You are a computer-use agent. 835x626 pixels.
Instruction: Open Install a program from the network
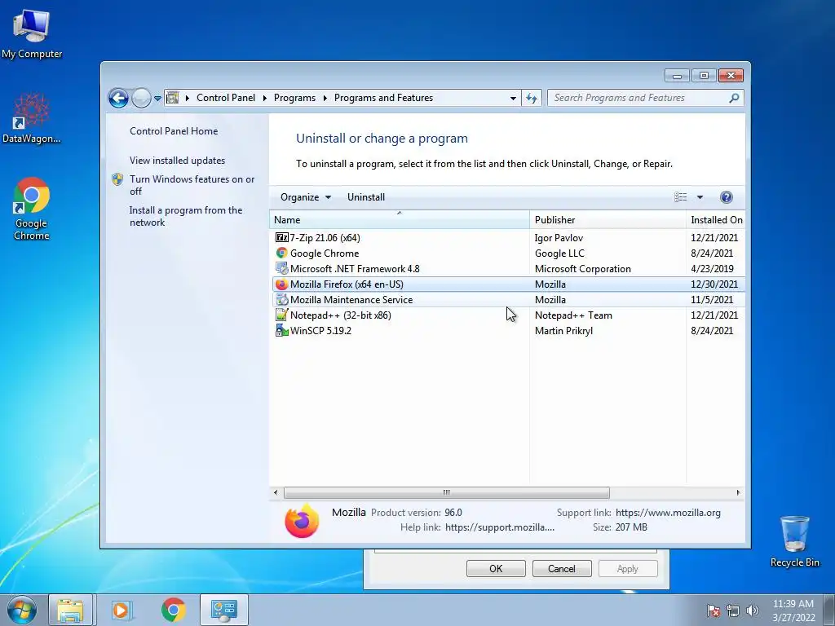(186, 216)
